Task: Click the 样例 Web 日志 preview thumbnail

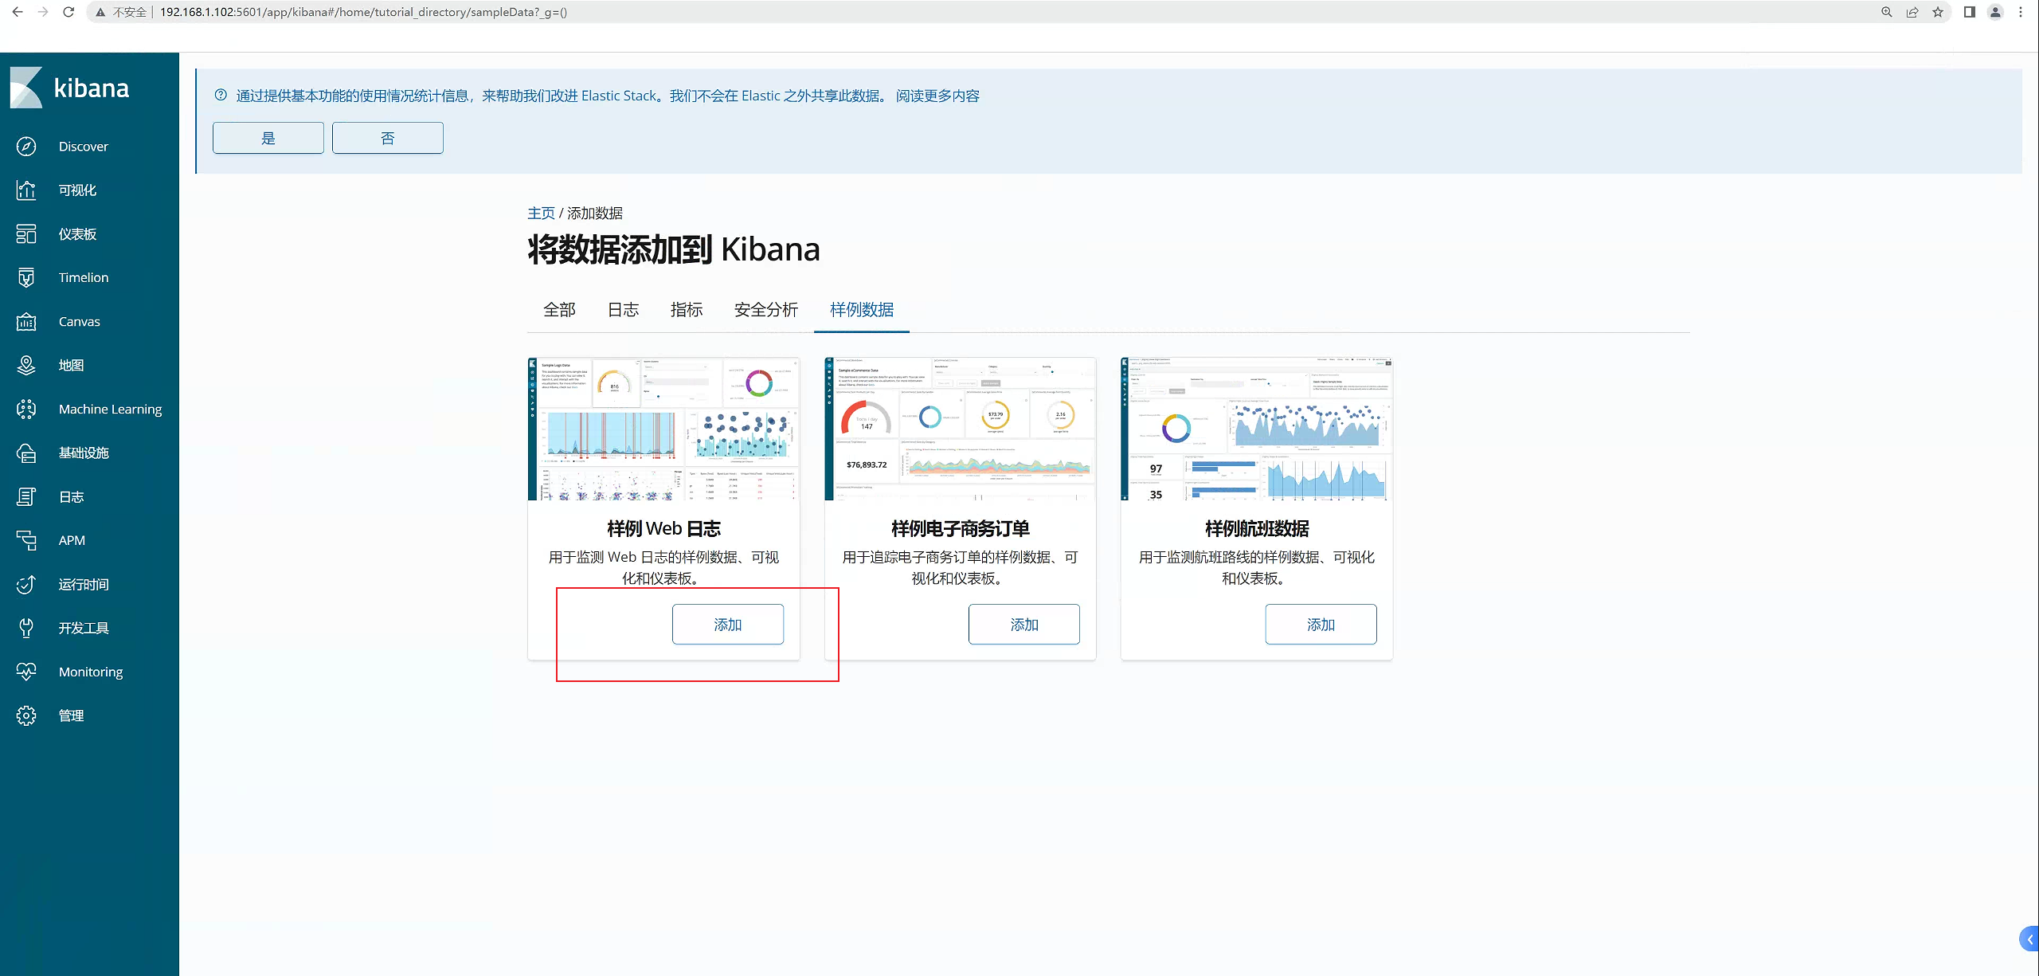Action: [663, 429]
